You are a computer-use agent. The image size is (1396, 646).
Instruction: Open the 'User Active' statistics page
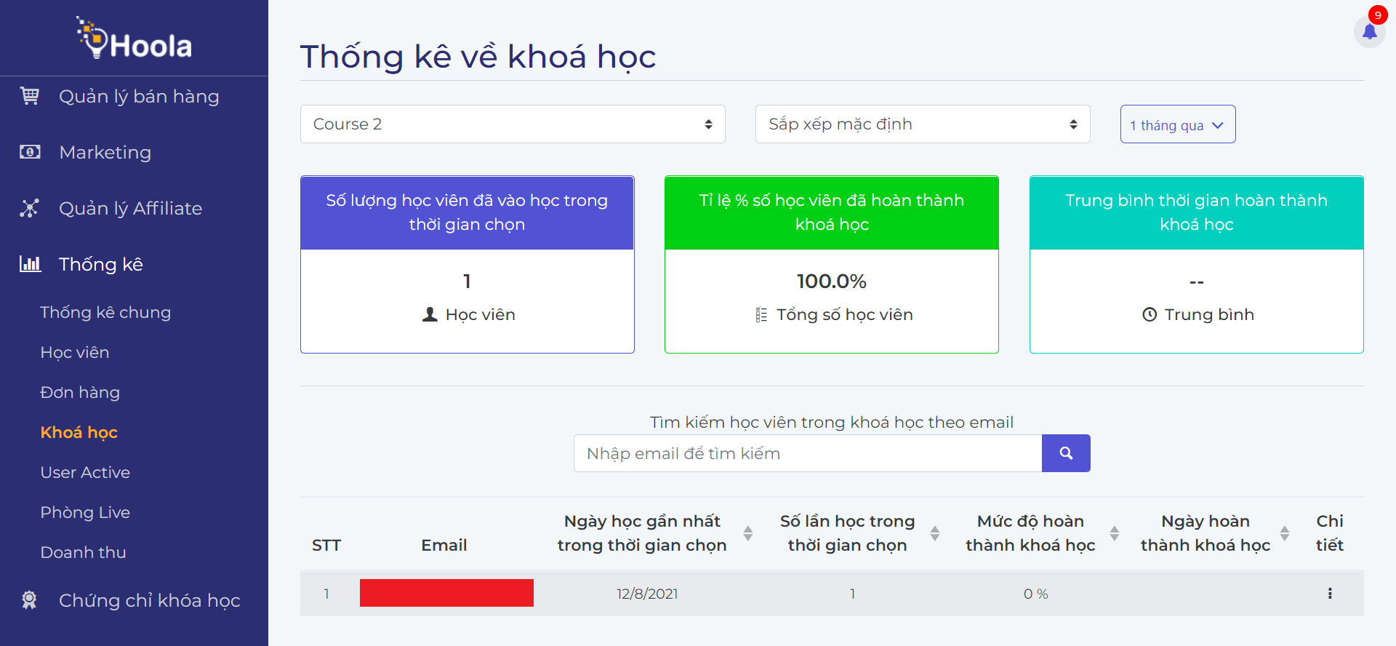point(85,472)
